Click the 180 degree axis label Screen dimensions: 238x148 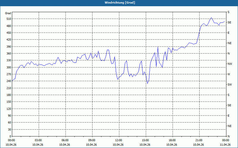(9, 95)
